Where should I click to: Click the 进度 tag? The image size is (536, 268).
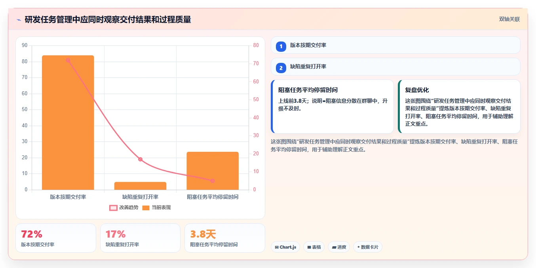pyautogui.click(x=339, y=247)
